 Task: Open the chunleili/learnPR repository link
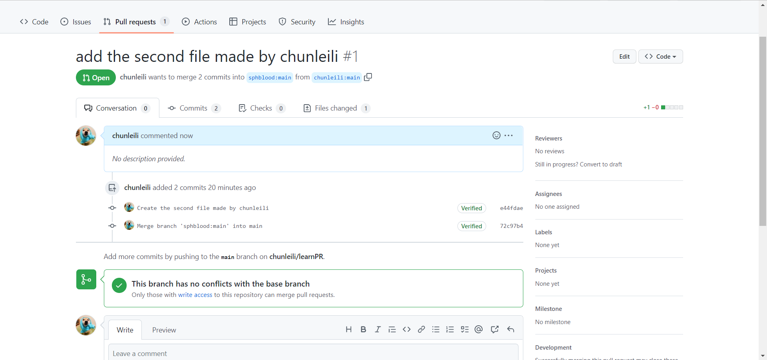coord(296,257)
